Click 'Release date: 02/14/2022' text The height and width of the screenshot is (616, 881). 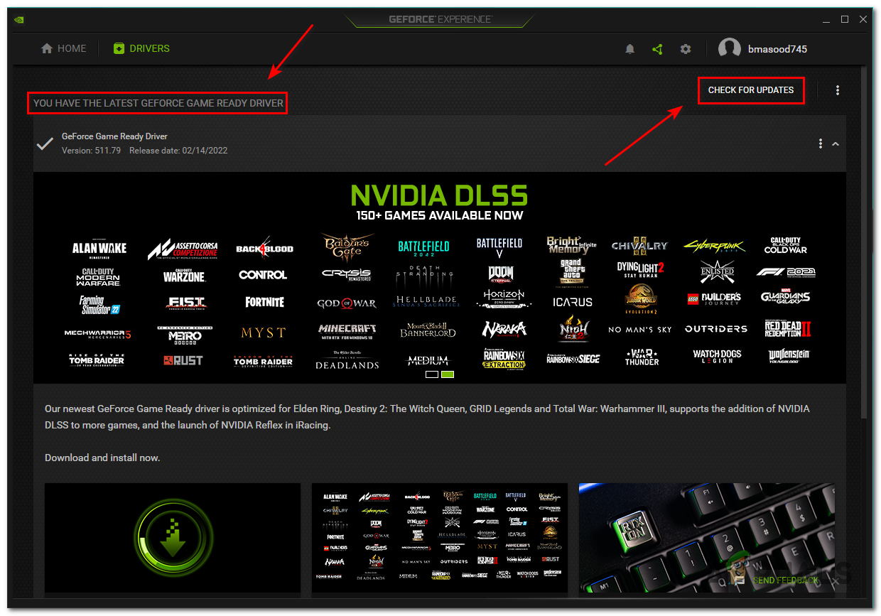(178, 151)
